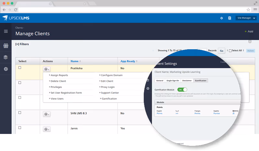Click the Points module row label
This screenshot has width=259, height=151.
point(160,107)
